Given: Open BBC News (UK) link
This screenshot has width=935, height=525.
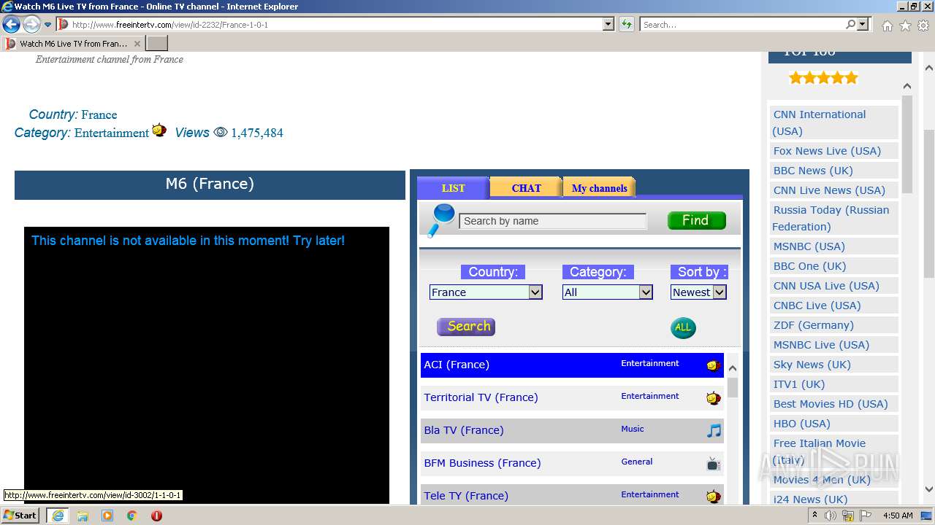Looking at the screenshot, I should click(813, 171).
